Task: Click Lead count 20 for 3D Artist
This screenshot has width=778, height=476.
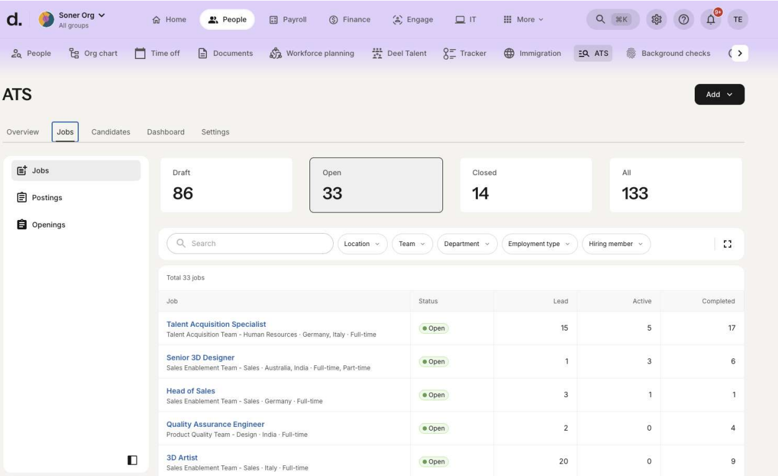Action: coord(564,462)
